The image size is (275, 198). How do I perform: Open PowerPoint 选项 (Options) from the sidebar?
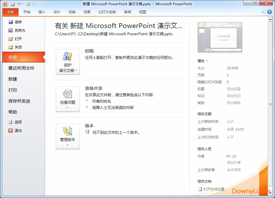[13, 122]
